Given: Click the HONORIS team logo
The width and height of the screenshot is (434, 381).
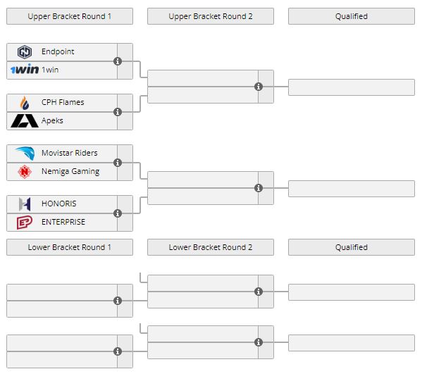Looking at the screenshot, I should (x=25, y=204).
